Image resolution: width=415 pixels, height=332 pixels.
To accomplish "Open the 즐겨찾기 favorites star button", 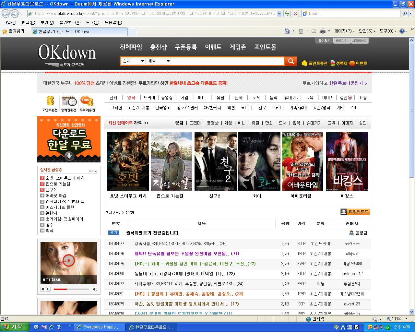I will point(13,31).
